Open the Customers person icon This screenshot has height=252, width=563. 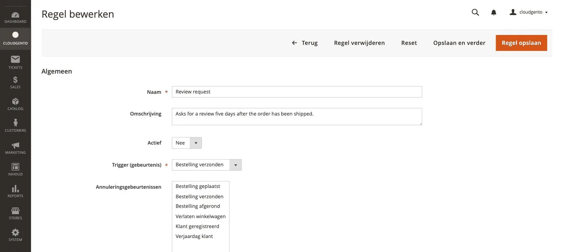tap(15, 123)
